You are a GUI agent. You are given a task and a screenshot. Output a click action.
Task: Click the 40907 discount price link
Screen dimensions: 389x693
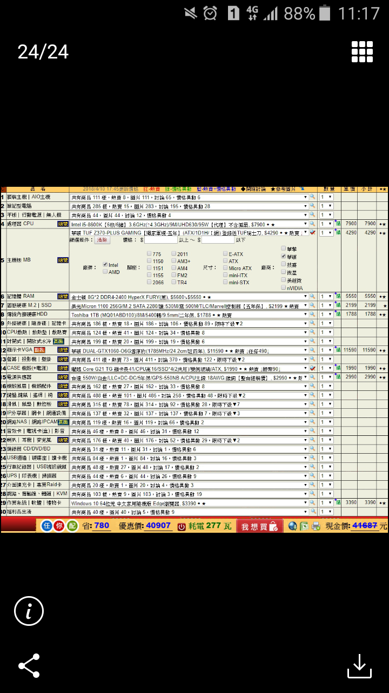[x=158, y=526]
